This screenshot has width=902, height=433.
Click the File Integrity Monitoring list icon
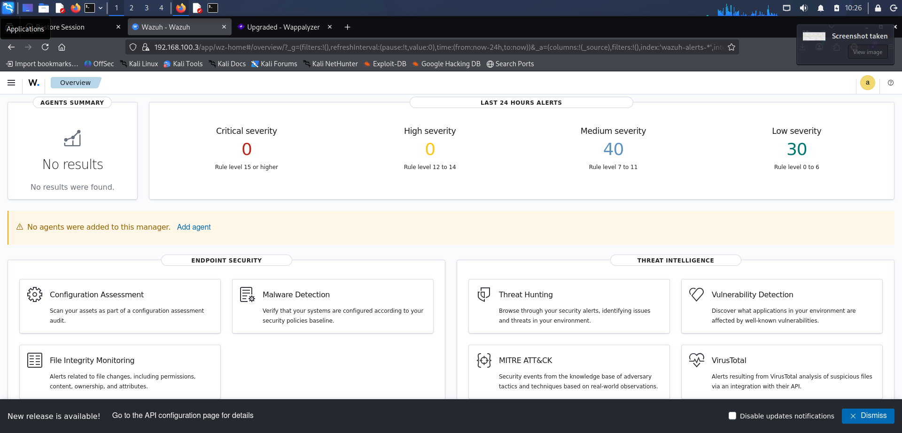(35, 360)
